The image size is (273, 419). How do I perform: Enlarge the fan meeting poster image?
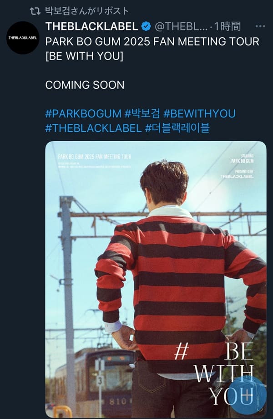coord(156,280)
